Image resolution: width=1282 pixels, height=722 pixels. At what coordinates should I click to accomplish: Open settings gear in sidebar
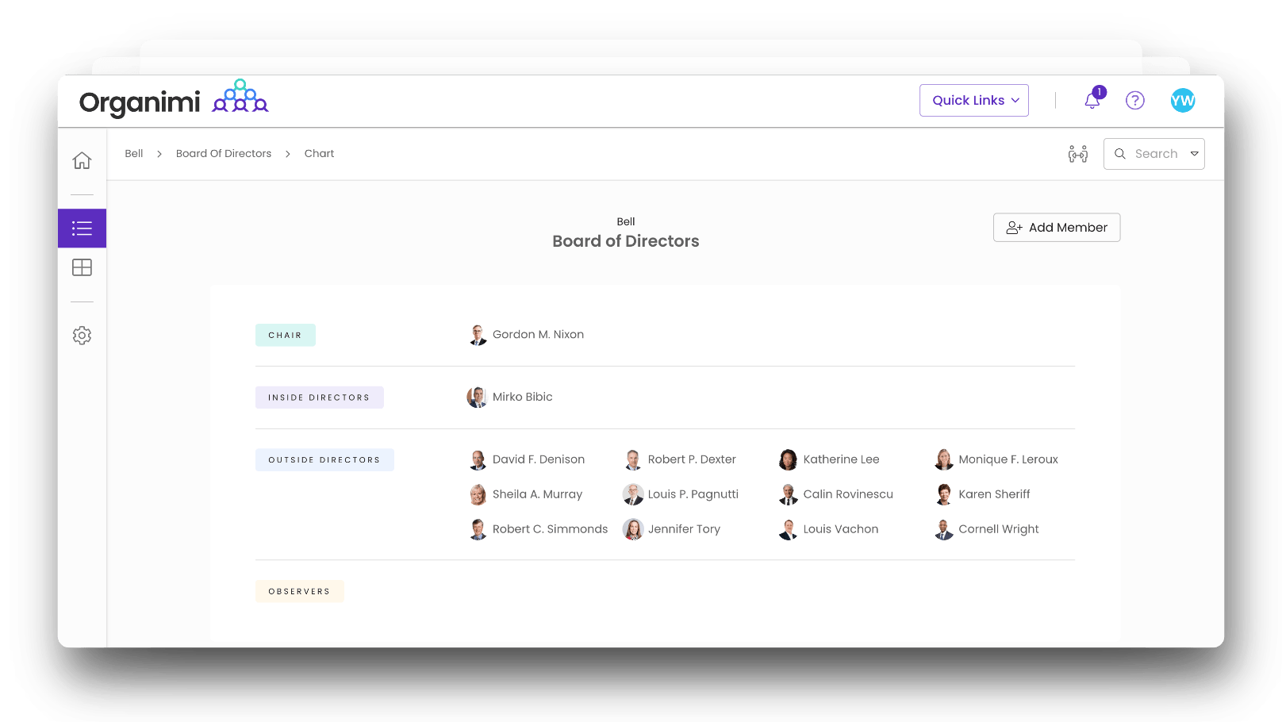click(82, 336)
